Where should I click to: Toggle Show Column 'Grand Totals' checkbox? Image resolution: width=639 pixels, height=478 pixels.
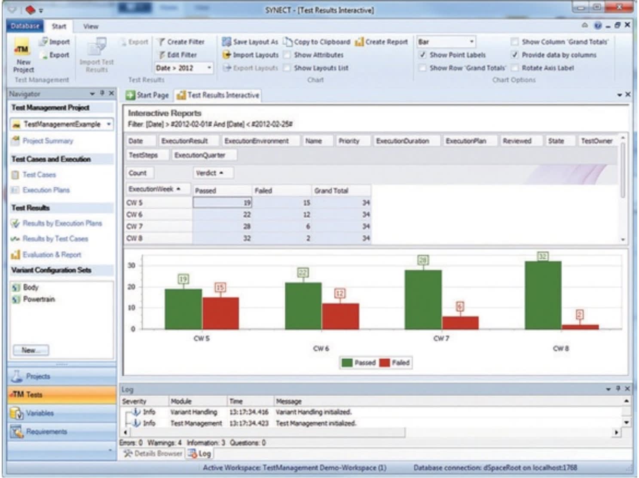click(514, 42)
